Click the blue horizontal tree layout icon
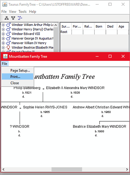The height and width of the screenshot is (175, 130). click(20, 18)
